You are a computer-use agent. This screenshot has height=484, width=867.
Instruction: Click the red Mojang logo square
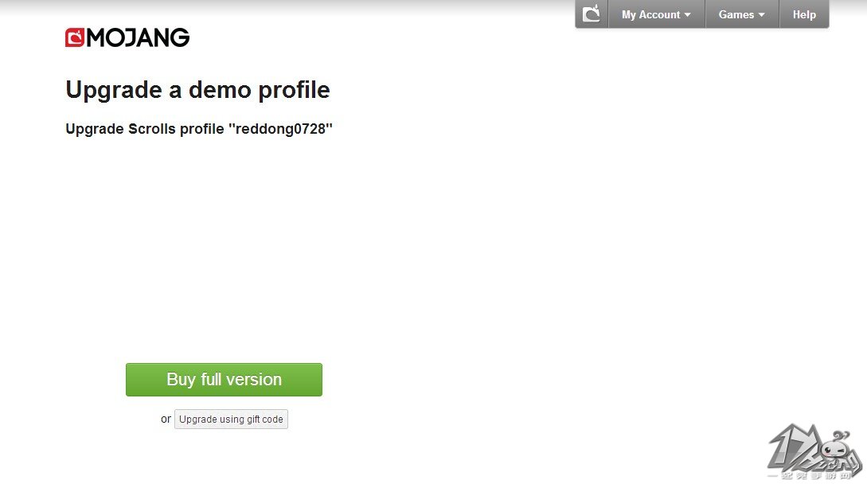[x=75, y=37]
